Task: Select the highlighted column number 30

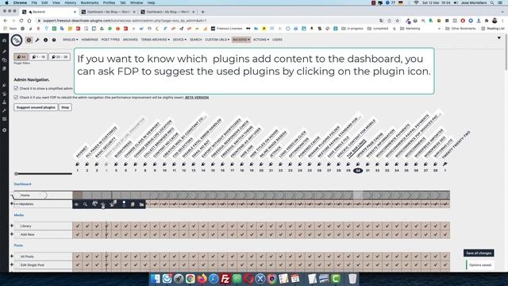Action: (x=358, y=171)
